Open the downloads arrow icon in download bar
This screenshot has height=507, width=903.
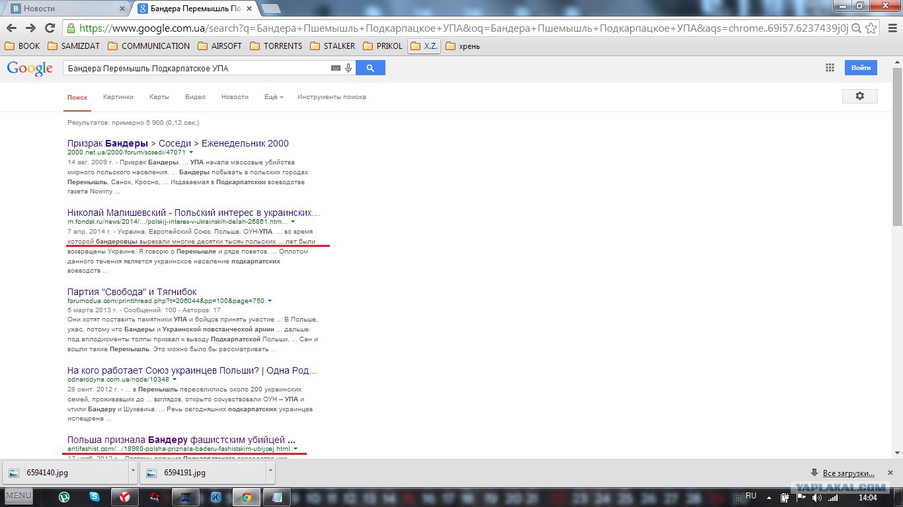pyautogui.click(x=814, y=473)
